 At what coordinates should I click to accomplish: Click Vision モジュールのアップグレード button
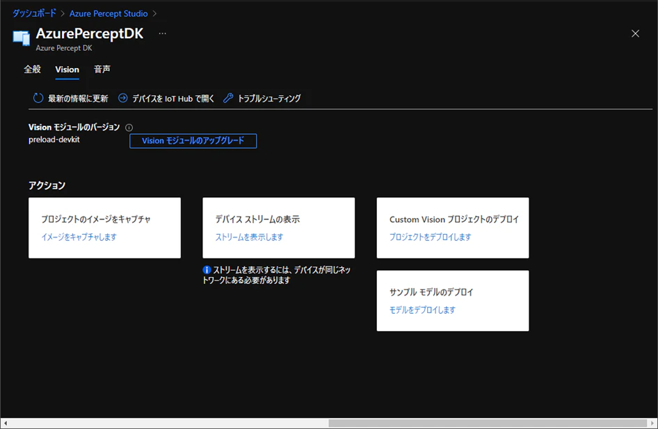pos(193,141)
